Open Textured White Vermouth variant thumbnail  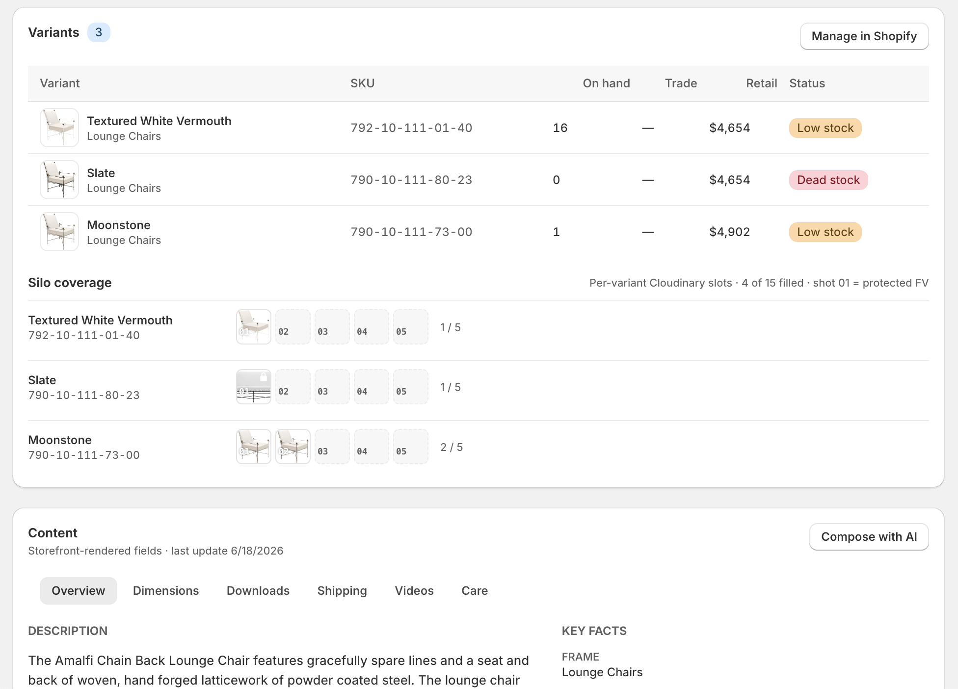tap(59, 128)
